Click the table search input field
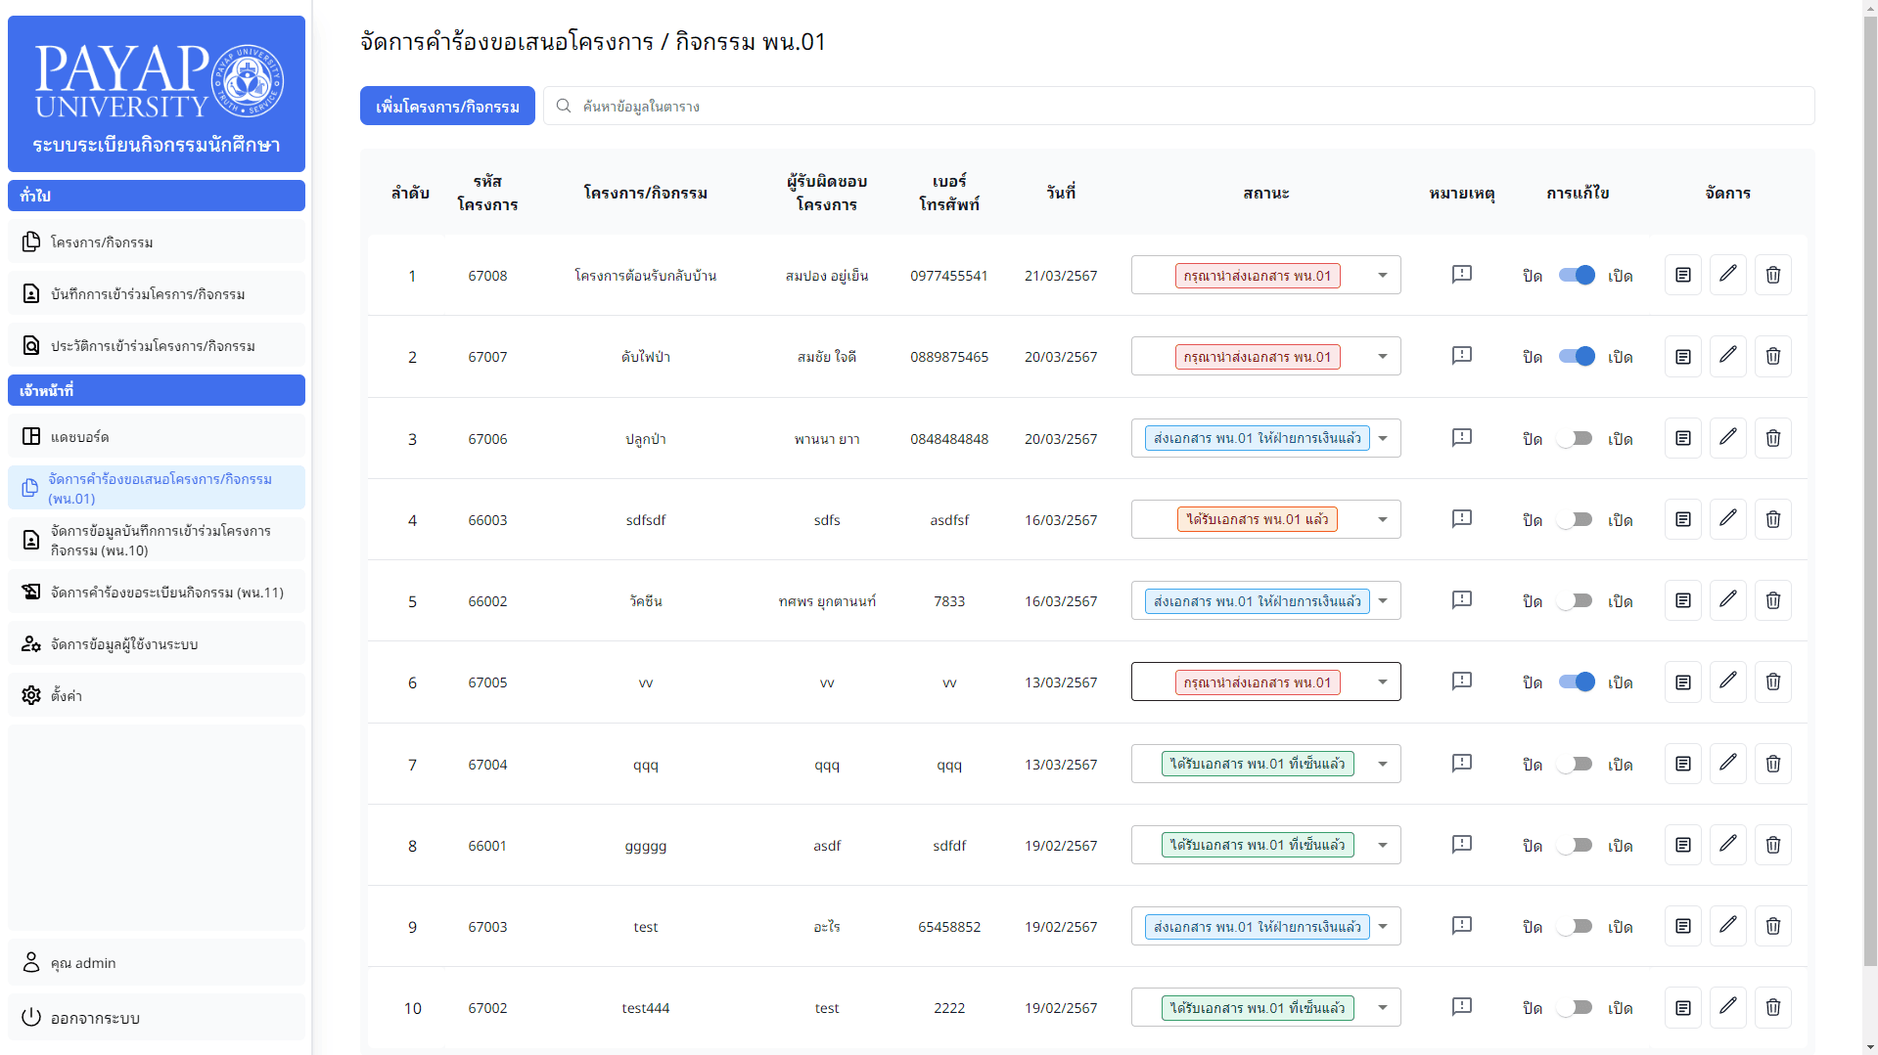The width and height of the screenshot is (1878, 1055). pos(1179,106)
